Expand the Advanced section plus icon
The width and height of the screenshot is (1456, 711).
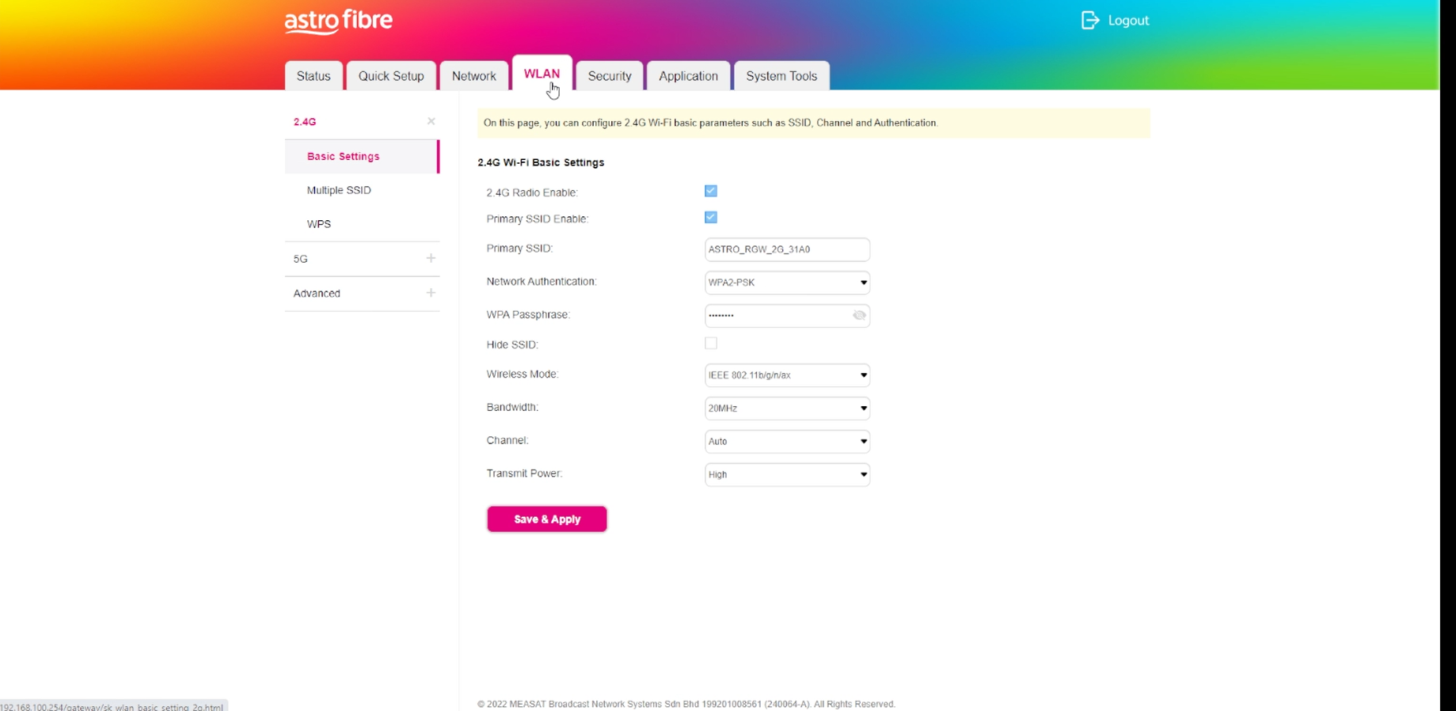point(431,293)
